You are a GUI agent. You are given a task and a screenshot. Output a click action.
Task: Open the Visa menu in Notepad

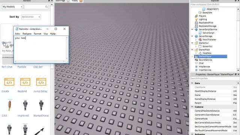[x=46, y=34]
